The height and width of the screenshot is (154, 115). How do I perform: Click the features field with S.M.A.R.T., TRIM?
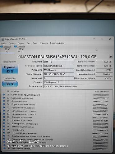(x=78, y=86)
